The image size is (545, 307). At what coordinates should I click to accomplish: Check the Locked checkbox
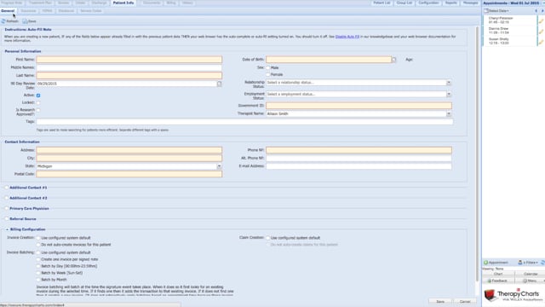(x=38, y=102)
